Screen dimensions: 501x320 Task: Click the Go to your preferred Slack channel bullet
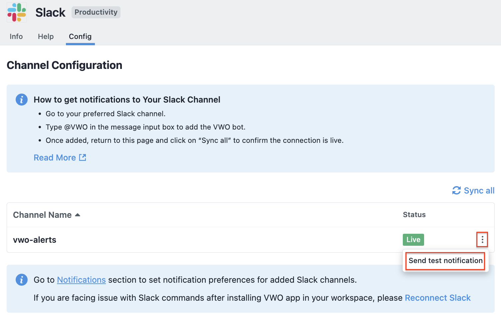106,114
